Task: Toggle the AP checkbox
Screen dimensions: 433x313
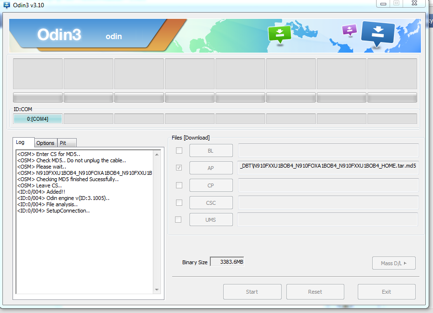Action: point(179,168)
